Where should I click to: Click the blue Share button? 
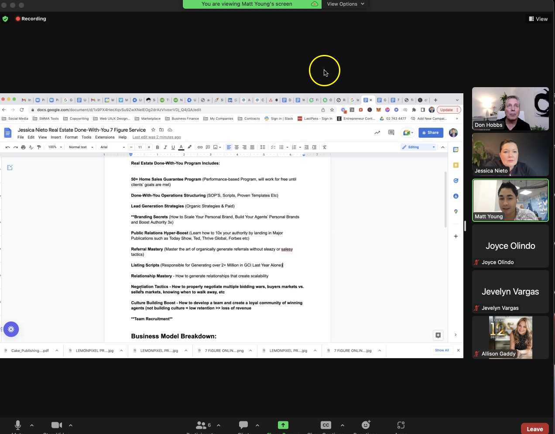click(431, 132)
